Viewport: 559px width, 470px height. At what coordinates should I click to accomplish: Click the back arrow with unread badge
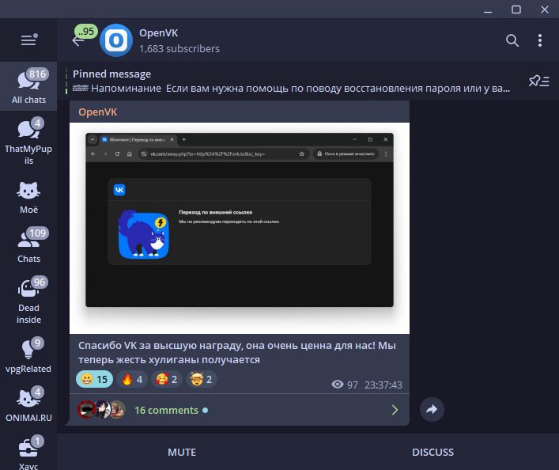coord(78,40)
